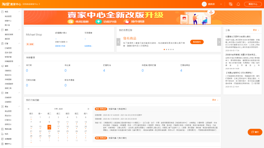The width and height of the screenshot is (264, 148).
Task: Open the 6月 Taobao Taiwan academy announcement
Action: 239,73
